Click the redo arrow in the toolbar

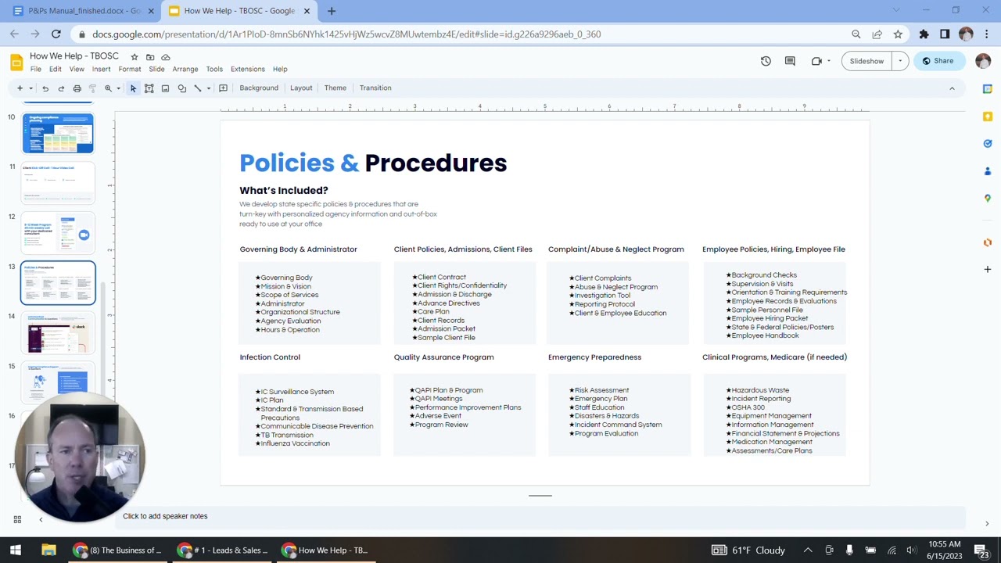[x=61, y=88]
